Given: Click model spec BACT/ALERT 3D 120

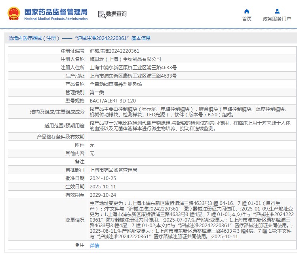Looking at the screenshot, I should pos(113,101).
